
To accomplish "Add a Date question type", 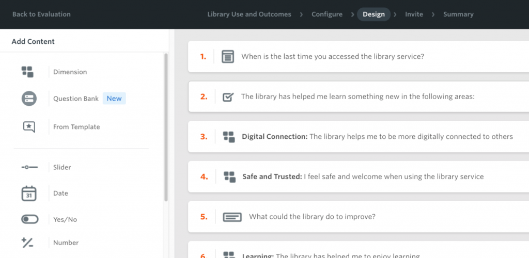I will click(x=61, y=193).
